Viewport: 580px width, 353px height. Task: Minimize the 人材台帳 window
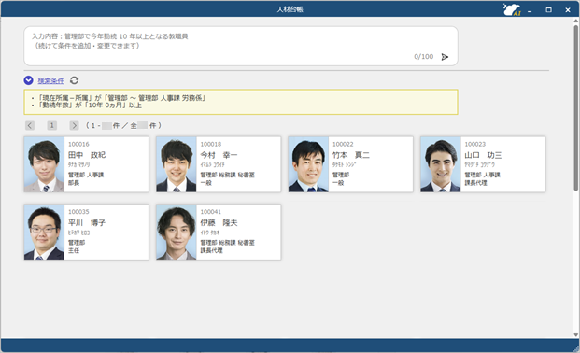pos(530,10)
